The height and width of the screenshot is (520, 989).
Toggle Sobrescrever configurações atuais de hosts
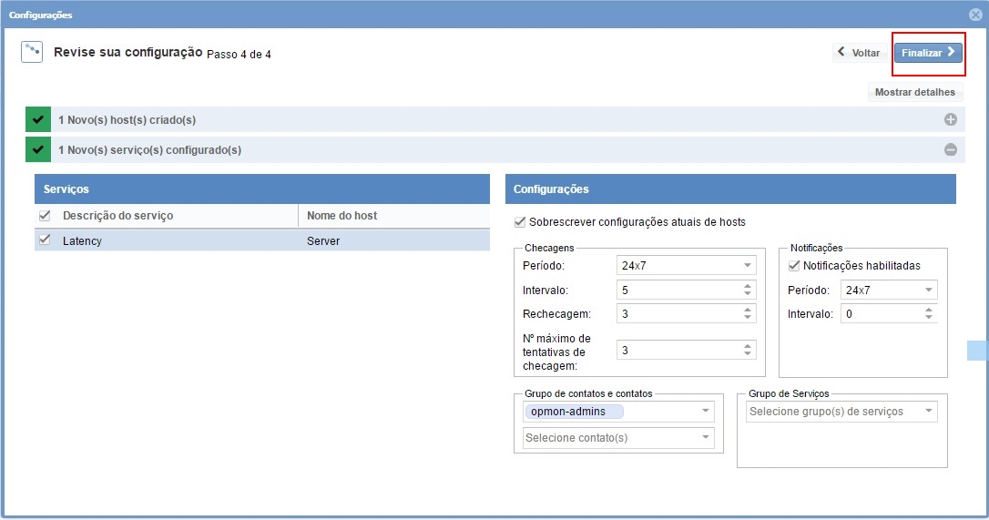[x=520, y=222]
